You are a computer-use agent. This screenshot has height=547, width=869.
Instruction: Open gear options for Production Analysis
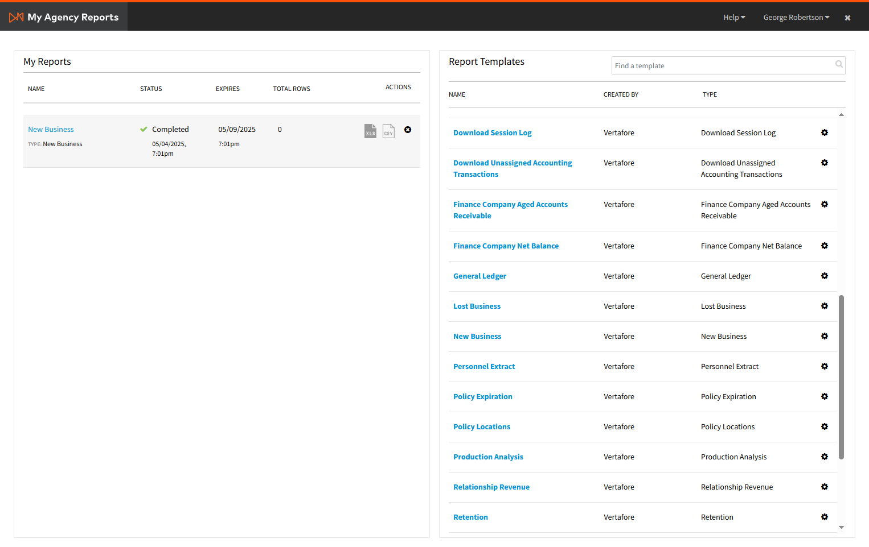coord(825,457)
